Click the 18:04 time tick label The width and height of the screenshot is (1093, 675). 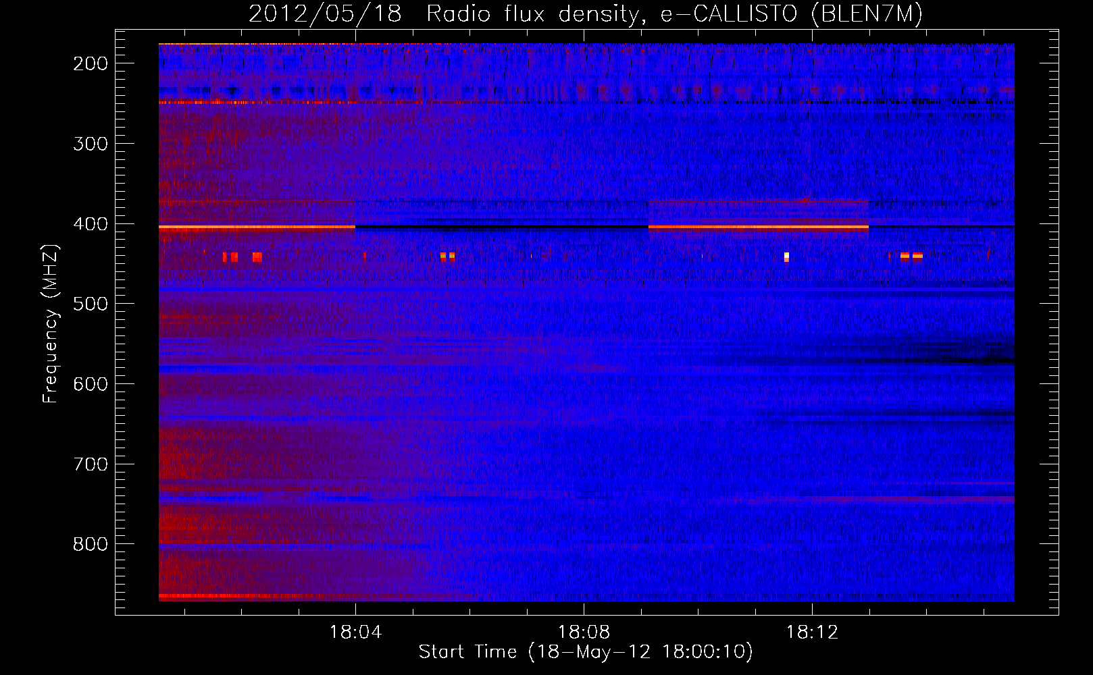click(355, 632)
